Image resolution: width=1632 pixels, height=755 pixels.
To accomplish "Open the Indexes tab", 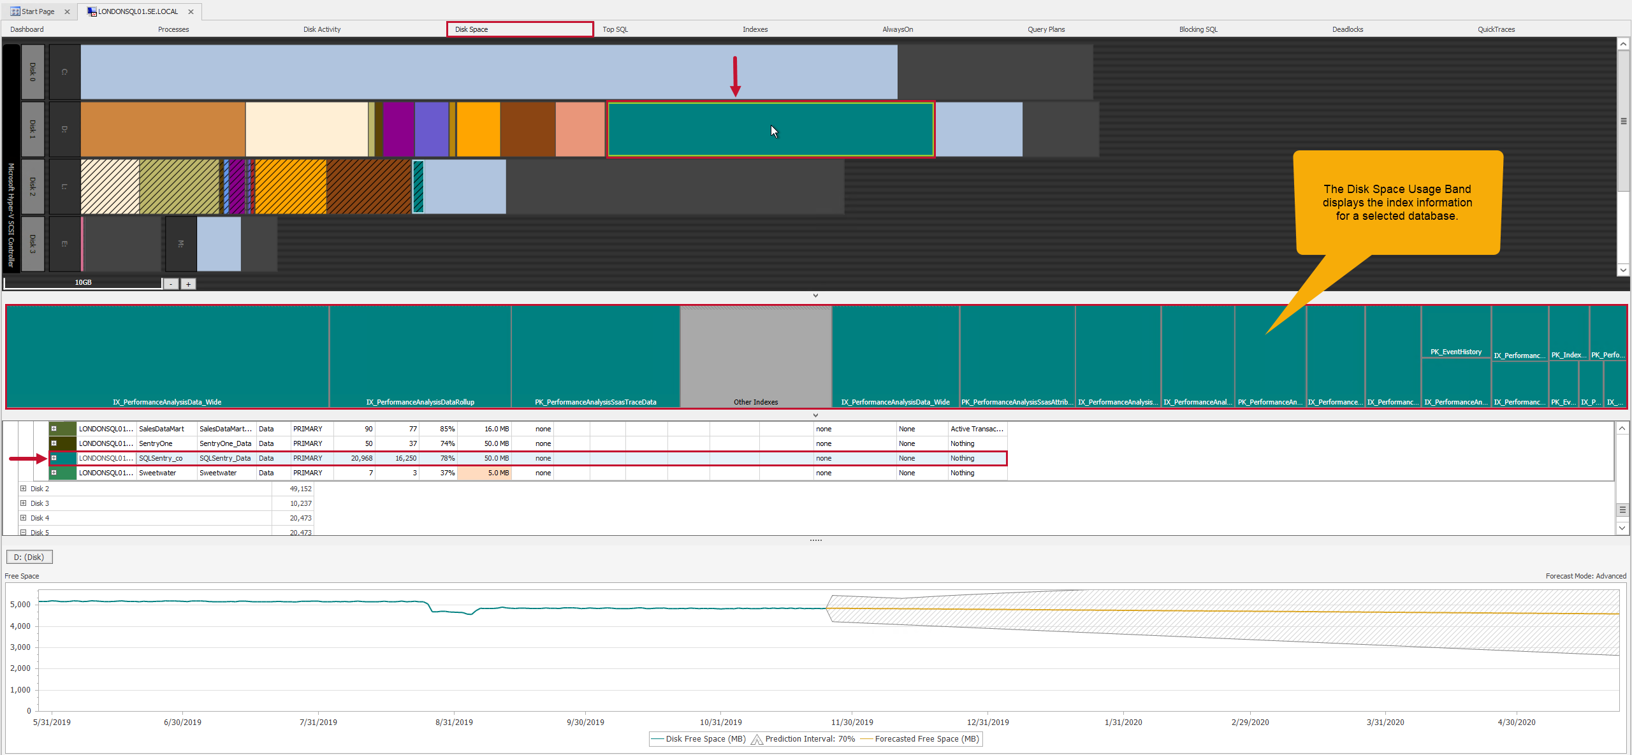I will 755,29.
